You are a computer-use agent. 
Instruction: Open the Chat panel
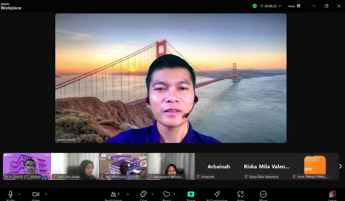143,195
